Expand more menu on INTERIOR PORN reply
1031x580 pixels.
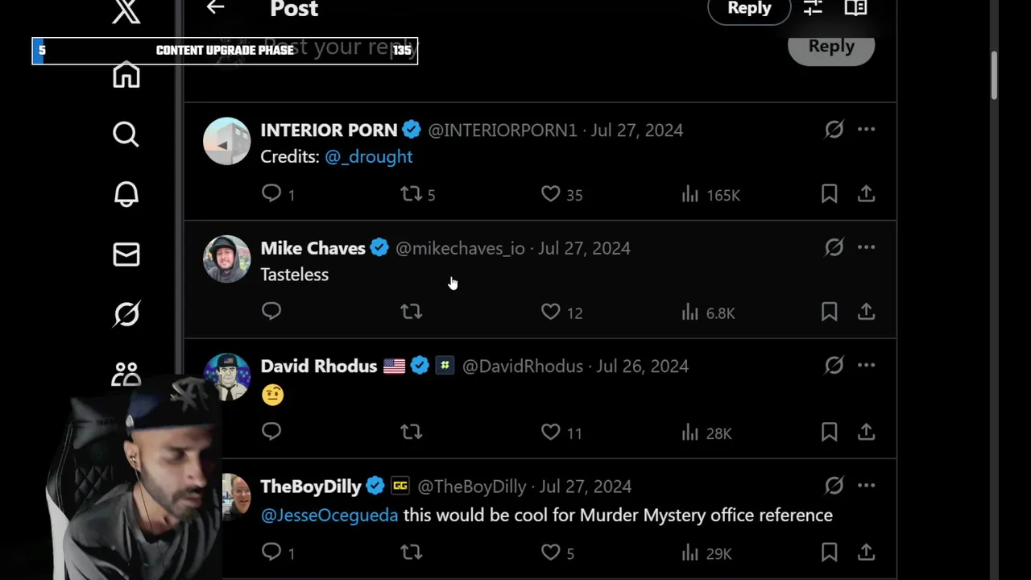click(x=866, y=130)
